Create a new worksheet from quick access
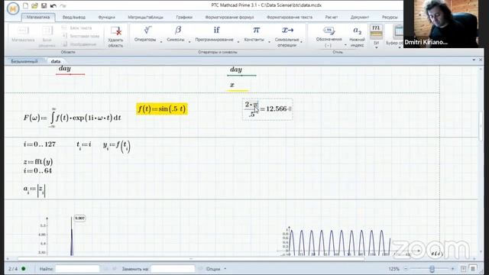This screenshot has height=275, width=489. pyautogui.click(x=25, y=5)
